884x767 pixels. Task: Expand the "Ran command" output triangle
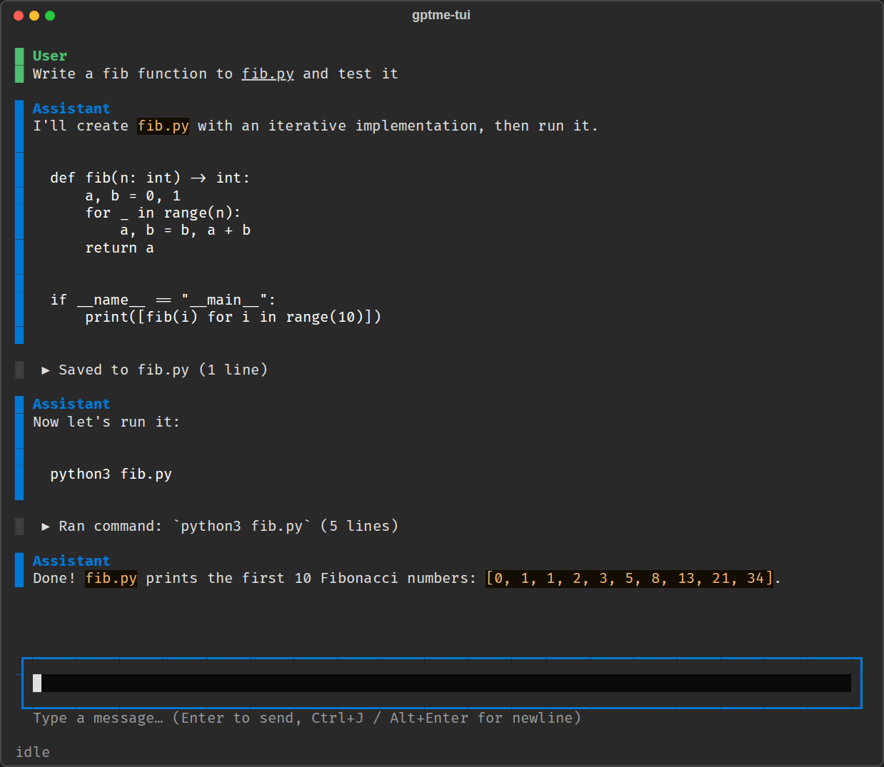click(46, 527)
